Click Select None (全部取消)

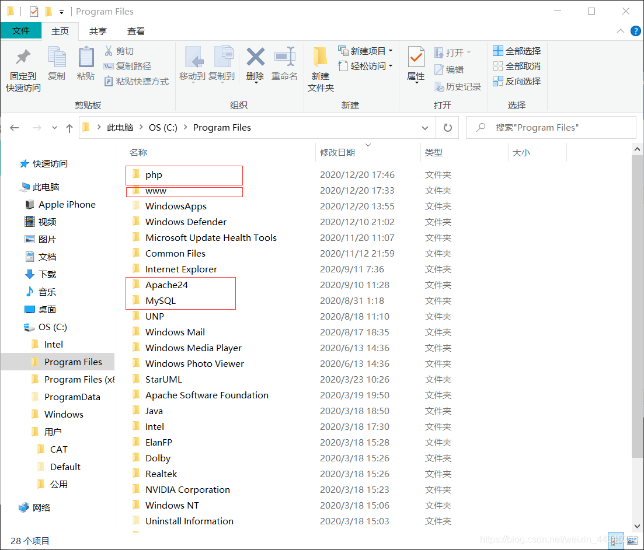pos(517,66)
